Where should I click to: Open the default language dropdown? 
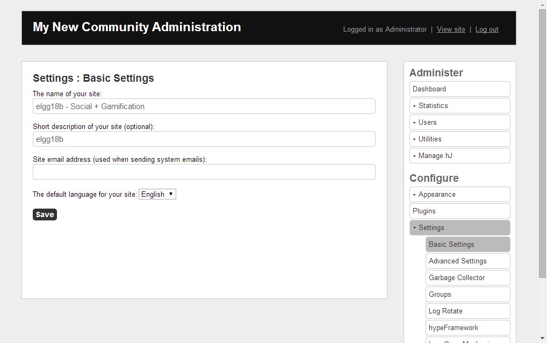(157, 195)
